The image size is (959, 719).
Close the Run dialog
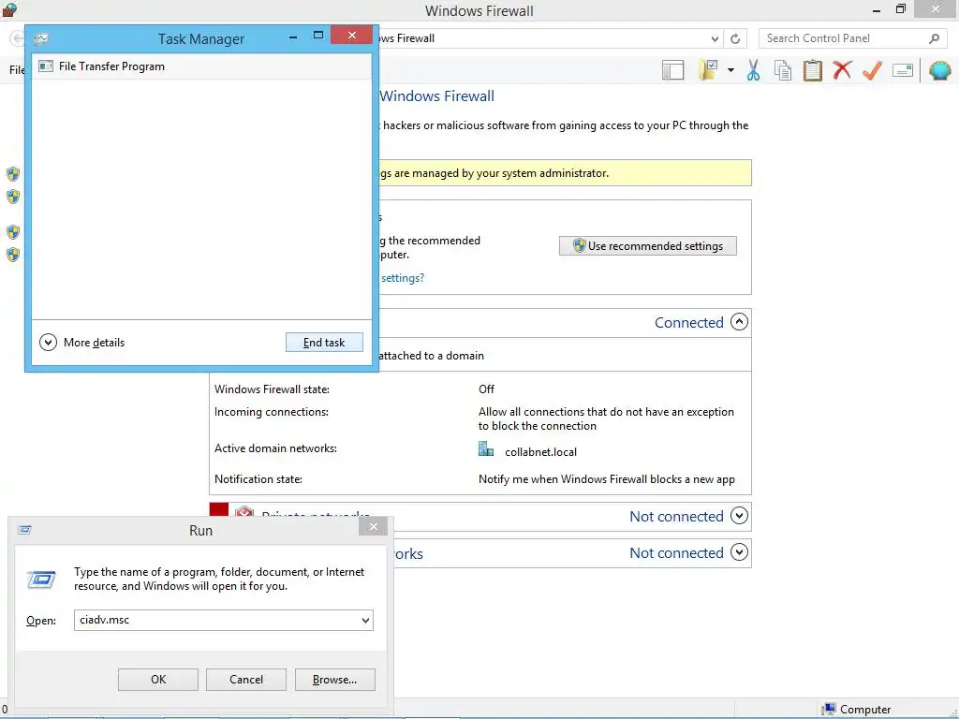[x=373, y=526]
